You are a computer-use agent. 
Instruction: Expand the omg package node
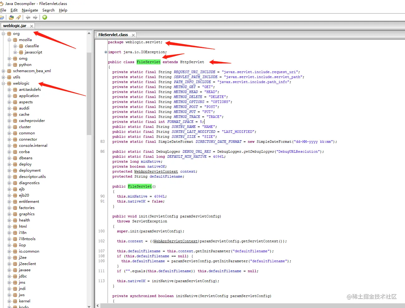(9, 58)
